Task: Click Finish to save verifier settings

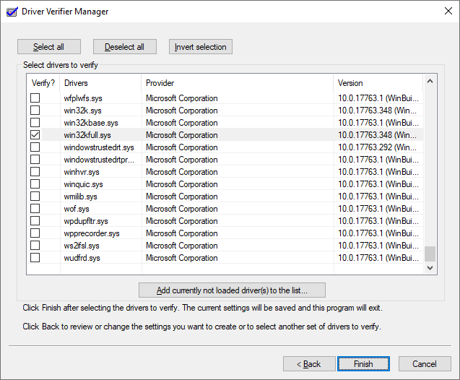Action: pyautogui.click(x=363, y=363)
